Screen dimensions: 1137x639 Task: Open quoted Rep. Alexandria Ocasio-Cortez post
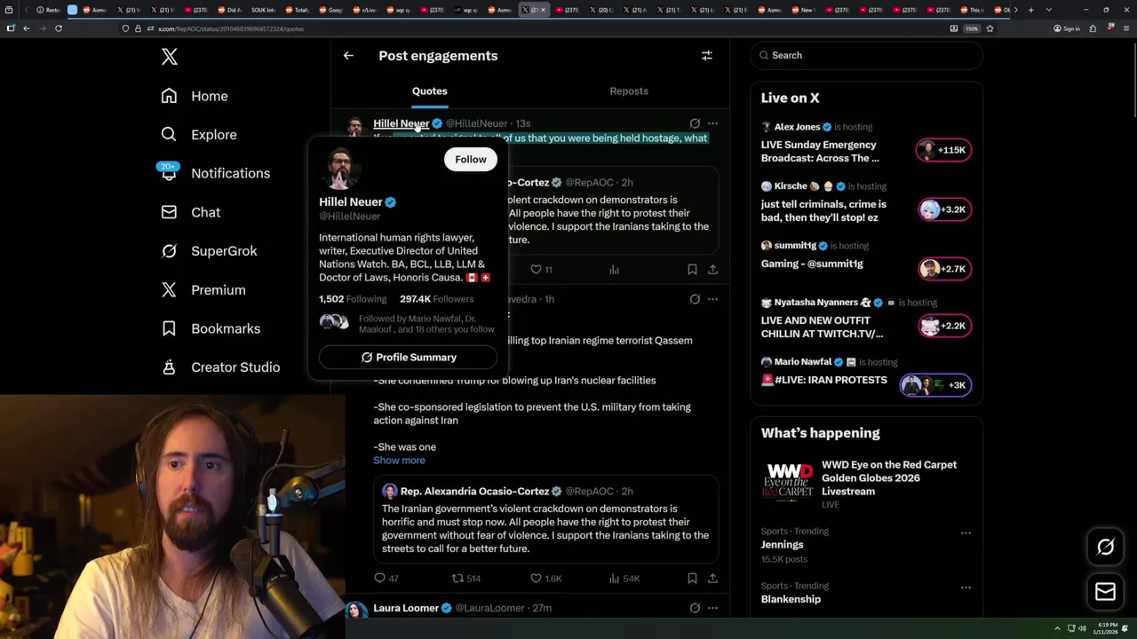click(x=545, y=519)
